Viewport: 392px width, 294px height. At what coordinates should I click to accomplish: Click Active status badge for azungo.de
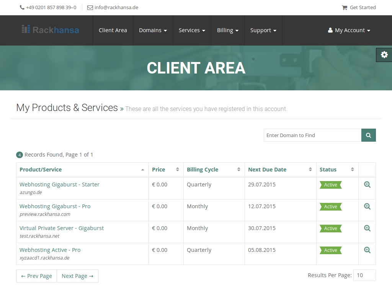click(330, 185)
